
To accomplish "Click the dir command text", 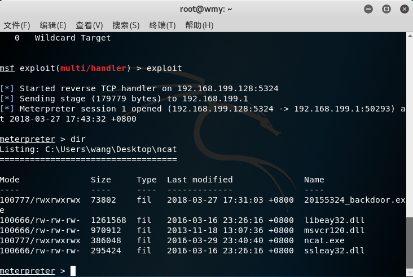I will (x=78, y=139).
